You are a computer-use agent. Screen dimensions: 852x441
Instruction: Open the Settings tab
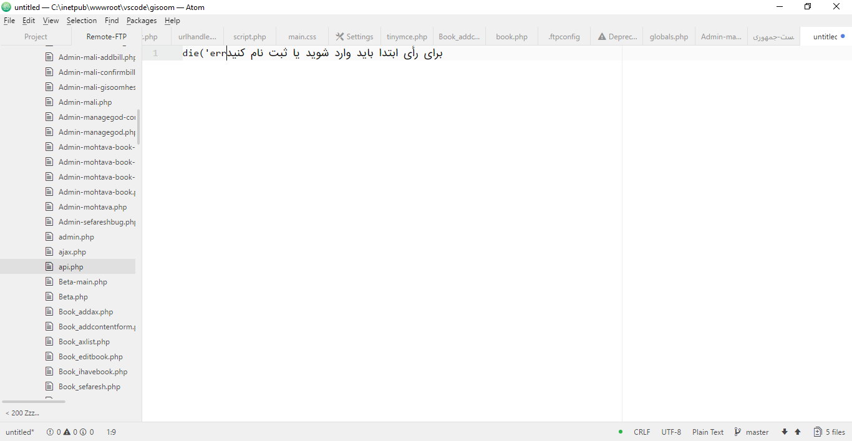(x=354, y=37)
